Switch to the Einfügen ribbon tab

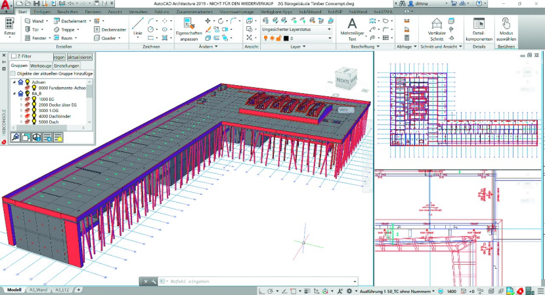coord(43,12)
